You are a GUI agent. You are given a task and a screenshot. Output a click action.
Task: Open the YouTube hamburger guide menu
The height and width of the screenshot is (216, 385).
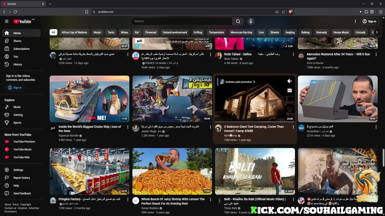7,21
